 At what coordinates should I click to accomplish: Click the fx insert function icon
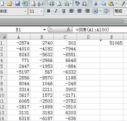click(69, 29)
